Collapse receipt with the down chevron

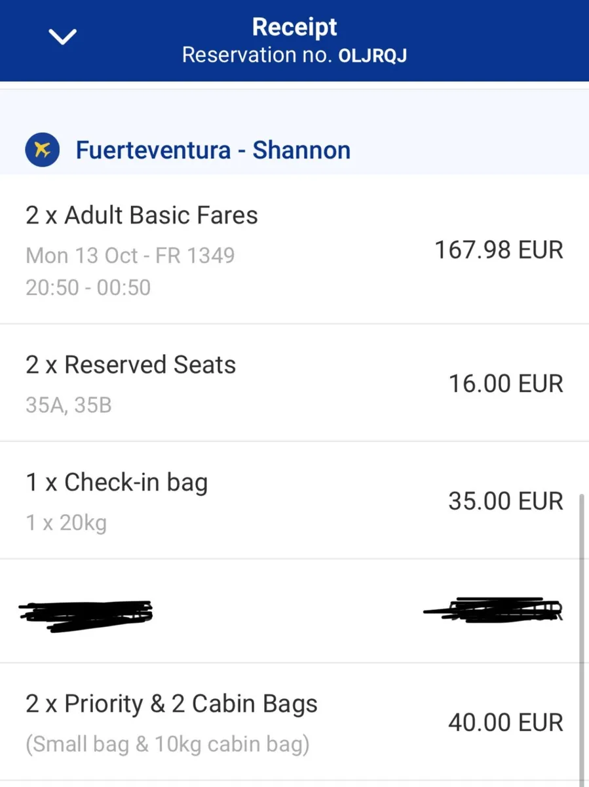click(64, 37)
